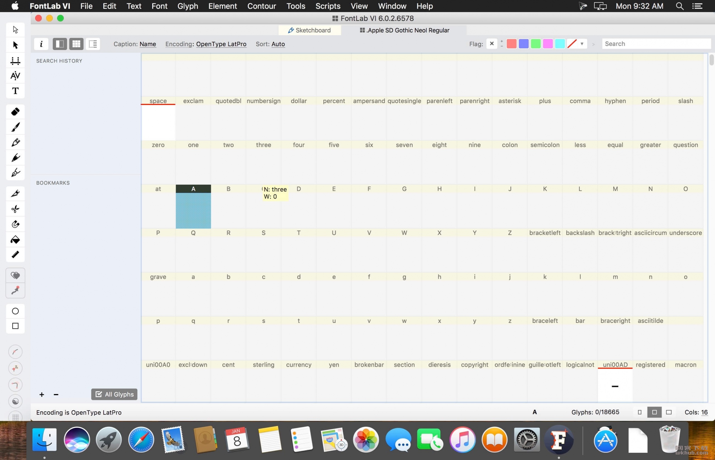Image resolution: width=715 pixels, height=460 pixels.
Task: Open the Tools menu
Action: click(296, 6)
